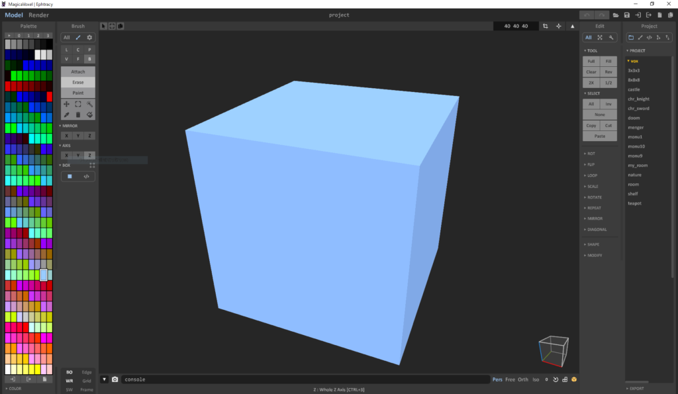Viewport: 678px width, 394px height.
Task: Click the Attach brush mode button
Action: pyautogui.click(x=78, y=72)
